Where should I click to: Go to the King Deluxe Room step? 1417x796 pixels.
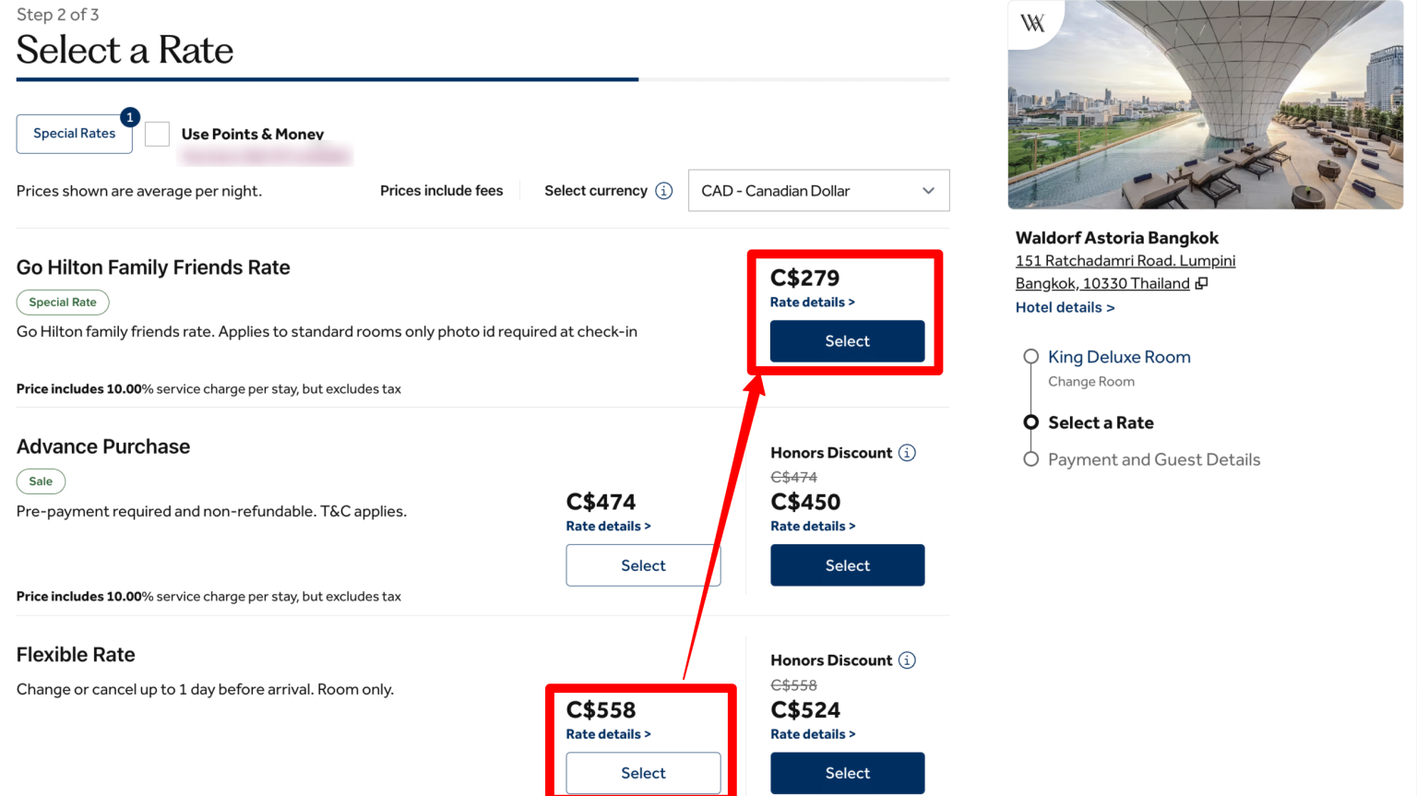tap(1119, 357)
